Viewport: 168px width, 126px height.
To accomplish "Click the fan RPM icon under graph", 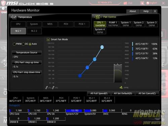I will click(121, 87).
